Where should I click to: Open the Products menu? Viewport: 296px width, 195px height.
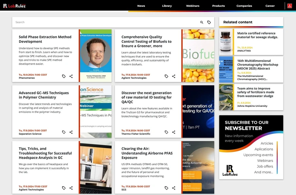(218, 6)
